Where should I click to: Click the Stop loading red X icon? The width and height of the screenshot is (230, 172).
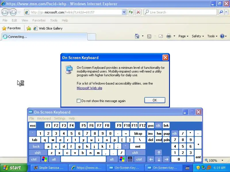click(x=138, y=12)
